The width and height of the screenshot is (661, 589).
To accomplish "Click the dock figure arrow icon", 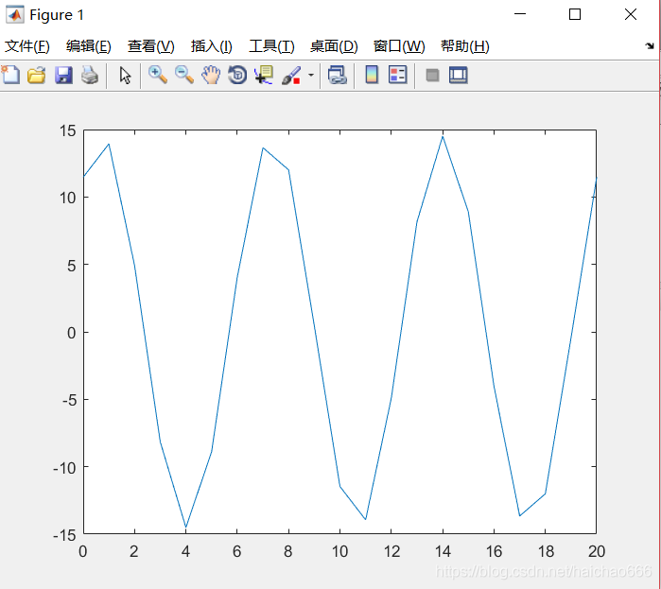I will tap(650, 45).
